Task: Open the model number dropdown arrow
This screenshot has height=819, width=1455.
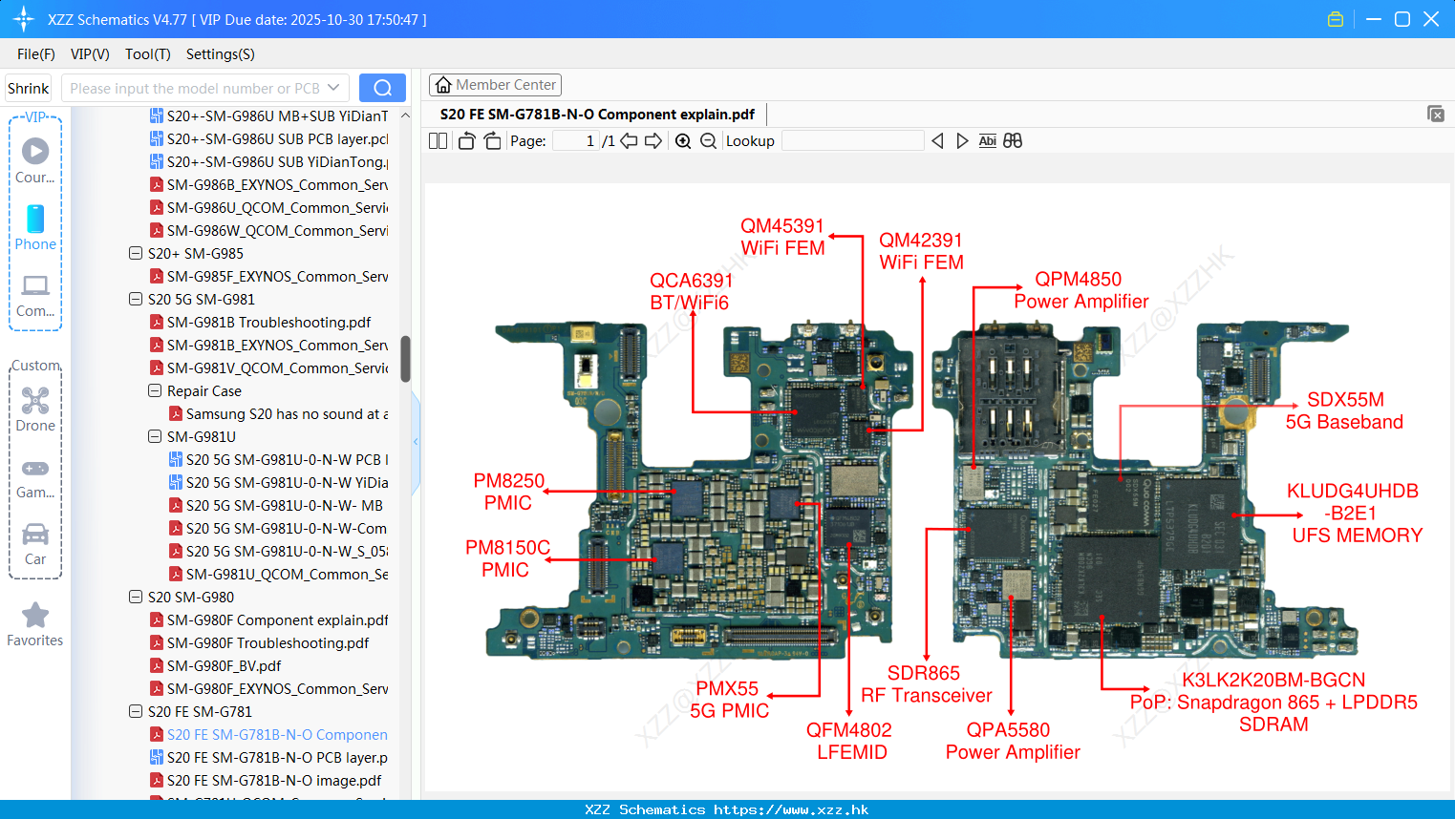Action: coord(333,88)
